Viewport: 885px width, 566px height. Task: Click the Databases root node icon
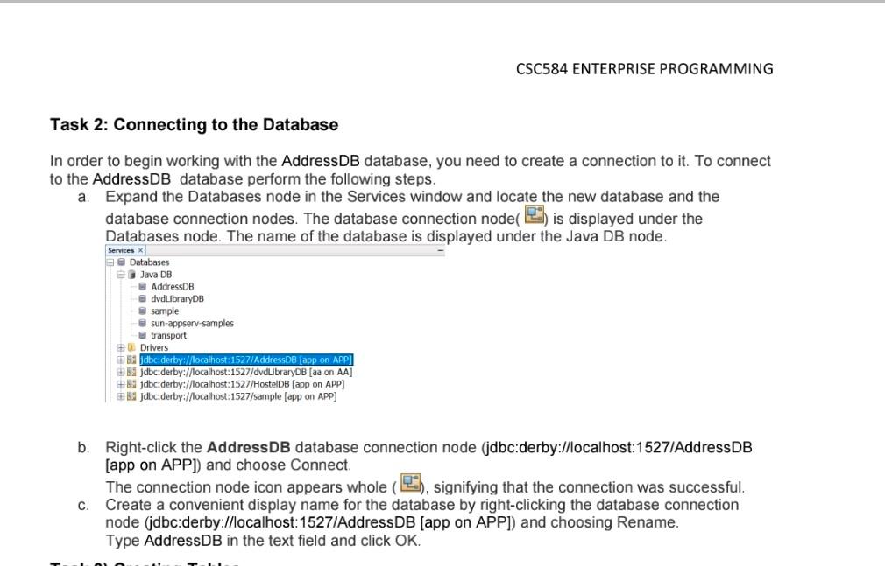(121, 262)
